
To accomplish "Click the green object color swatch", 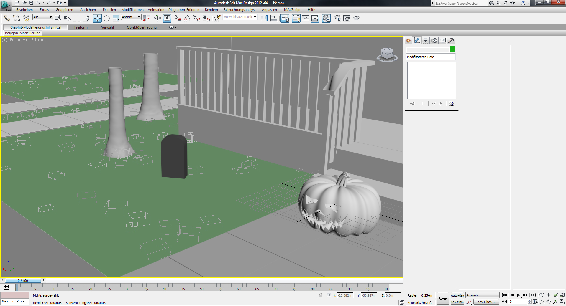I will pyautogui.click(x=453, y=49).
